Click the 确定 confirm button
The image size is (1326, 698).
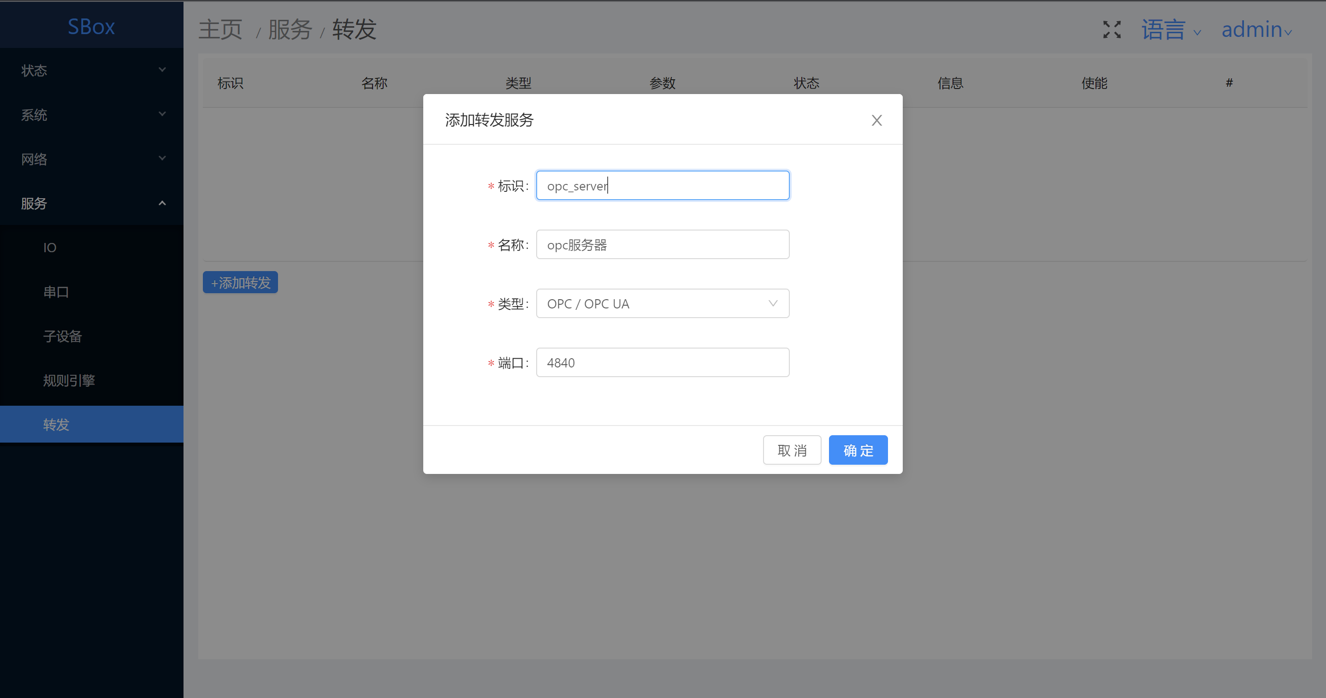[x=858, y=450]
